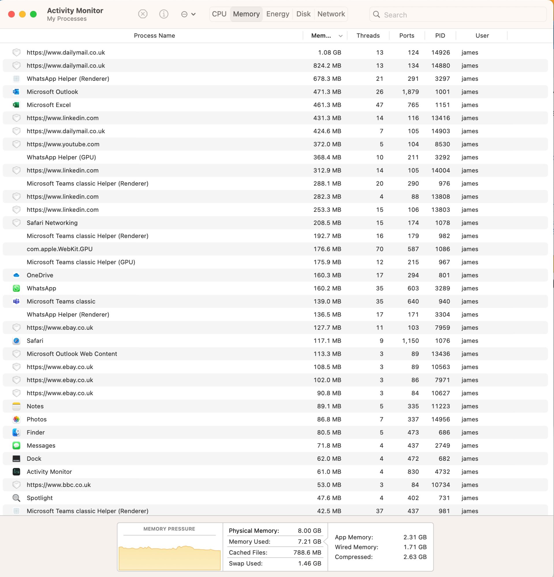Image resolution: width=554 pixels, height=577 pixels.
Task: Select the green WhatsApp app icon
Action: (16, 288)
